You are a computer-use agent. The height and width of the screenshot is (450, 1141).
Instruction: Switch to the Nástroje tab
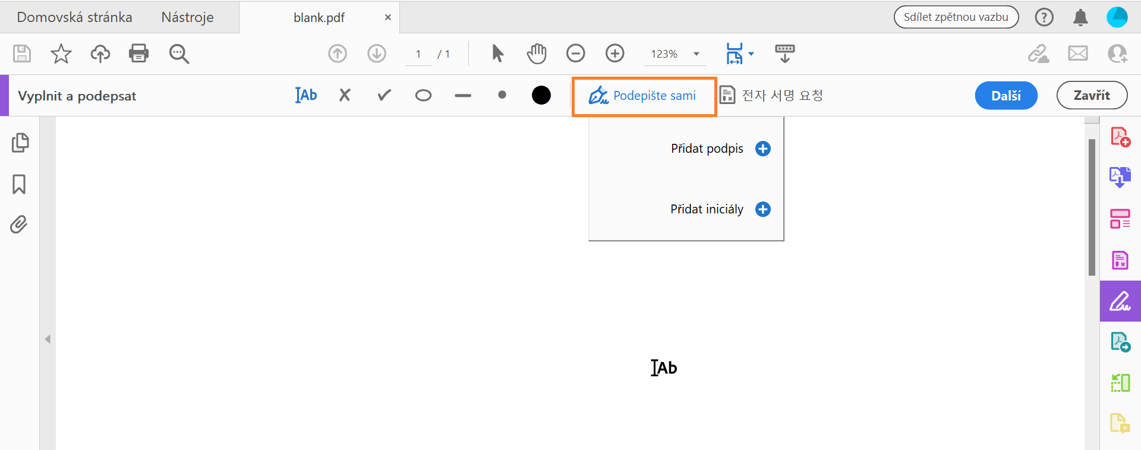click(x=187, y=17)
